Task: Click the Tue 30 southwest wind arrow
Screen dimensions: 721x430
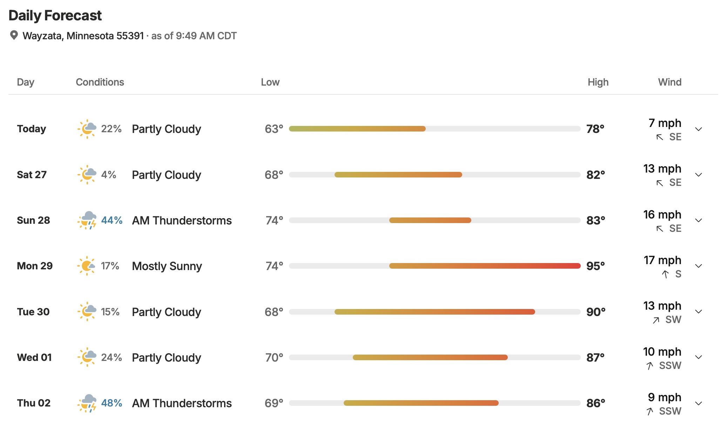Action: pyautogui.click(x=656, y=320)
